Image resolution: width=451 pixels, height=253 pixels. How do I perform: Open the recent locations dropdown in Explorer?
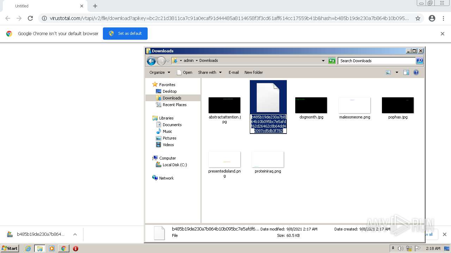pyautogui.click(x=168, y=61)
